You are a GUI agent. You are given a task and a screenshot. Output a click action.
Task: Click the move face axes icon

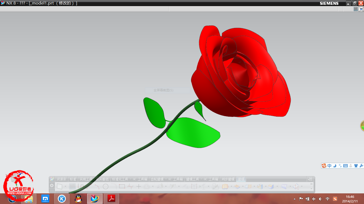coord(296,186)
